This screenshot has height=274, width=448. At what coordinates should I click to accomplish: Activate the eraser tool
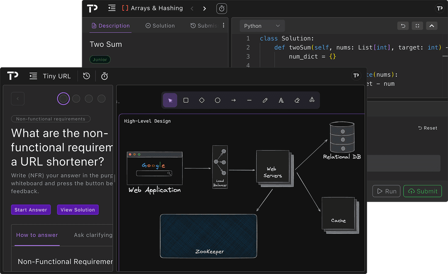pyautogui.click(x=297, y=100)
